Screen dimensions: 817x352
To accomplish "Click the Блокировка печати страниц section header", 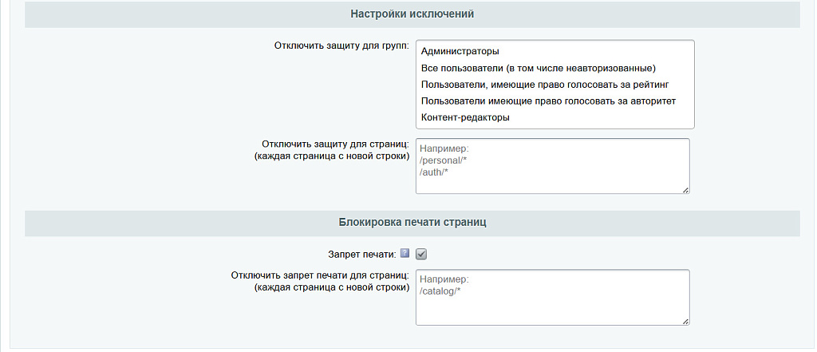I will point(412,223).
